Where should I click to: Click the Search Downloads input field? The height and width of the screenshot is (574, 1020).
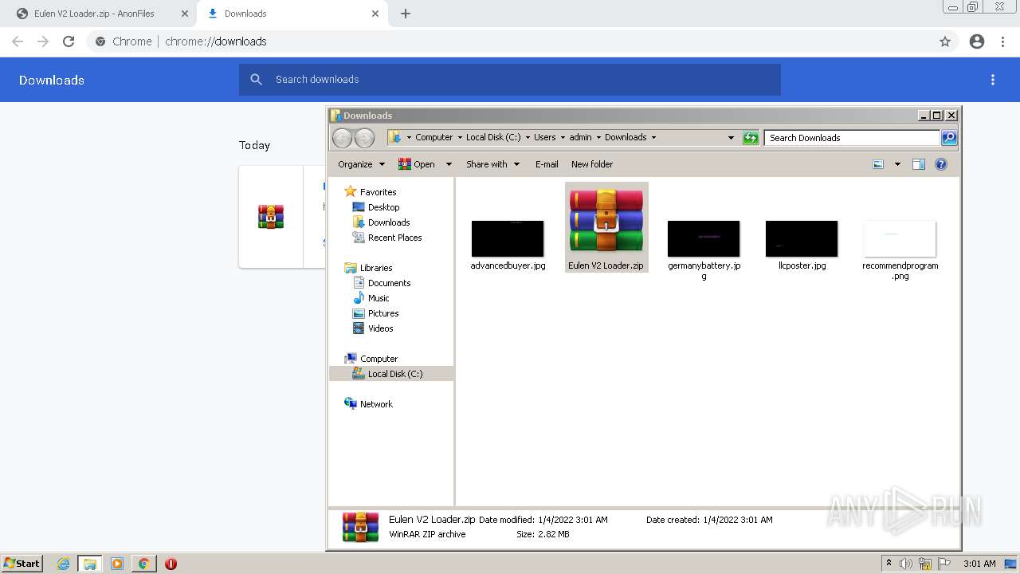852,138
